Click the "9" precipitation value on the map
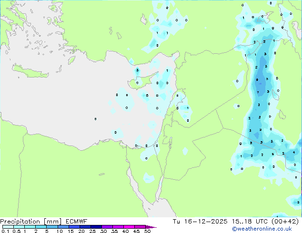 click(257, 79)
